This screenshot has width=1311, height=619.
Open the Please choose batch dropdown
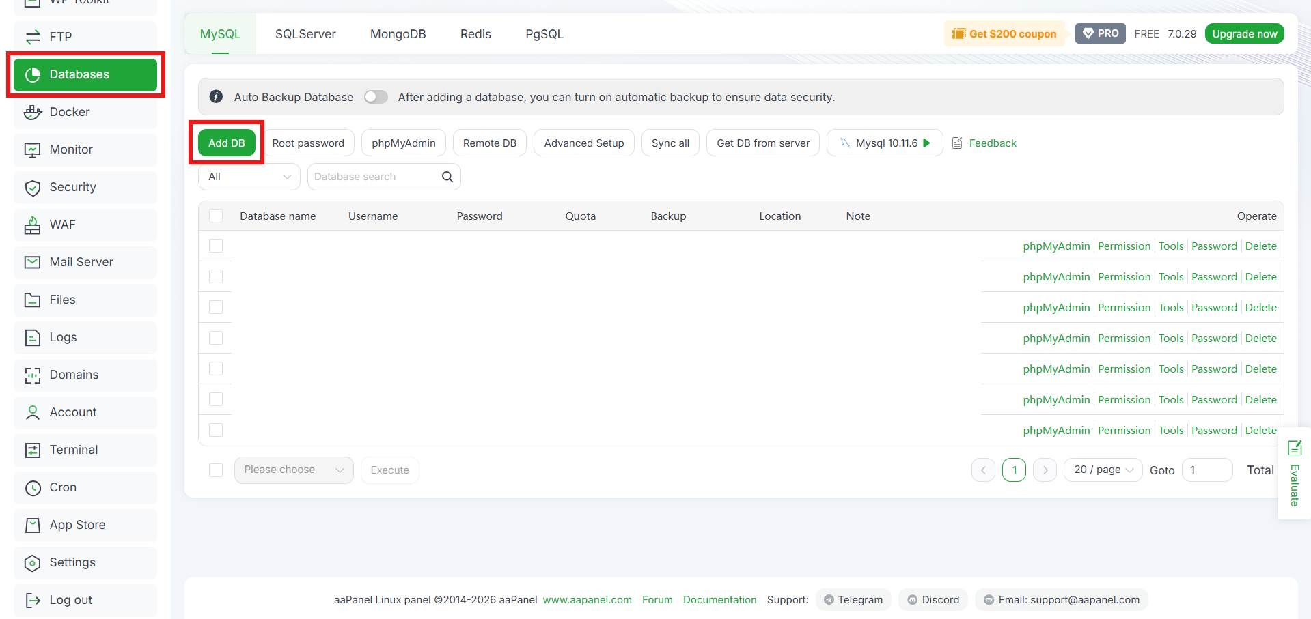(294, 470)
